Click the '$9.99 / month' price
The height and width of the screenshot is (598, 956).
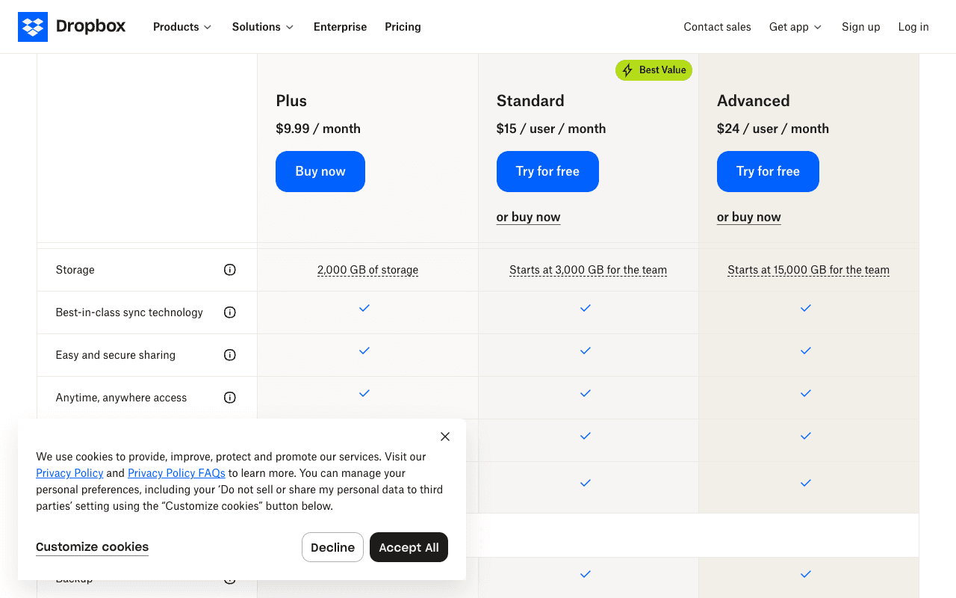(x=318, y=129)
